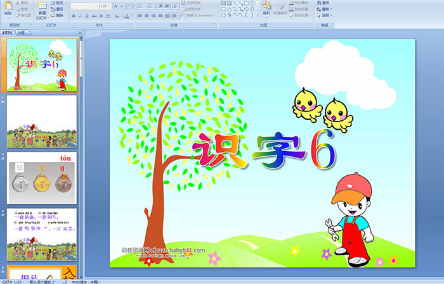The image size is (444, 284).
Task: Switch to the Outline (大纲) pane tab
Action: [21, 33]
